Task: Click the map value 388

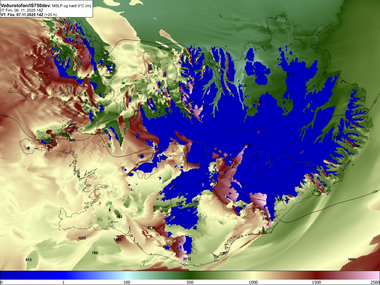Action: (x=179, y=204)
